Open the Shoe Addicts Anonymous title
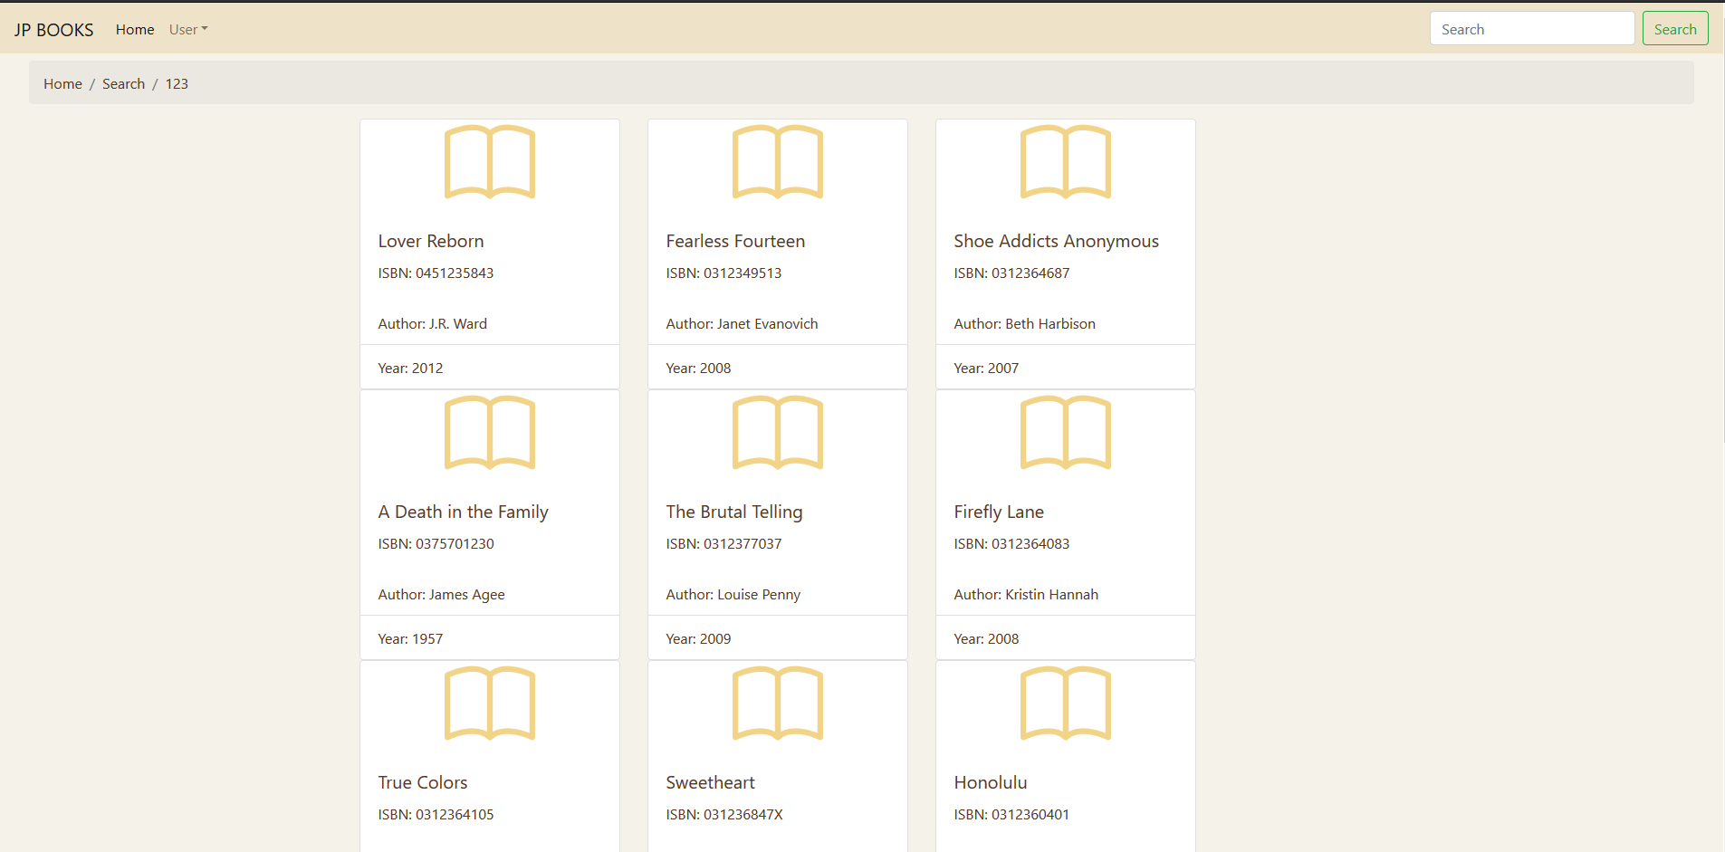 (1056, 241)
